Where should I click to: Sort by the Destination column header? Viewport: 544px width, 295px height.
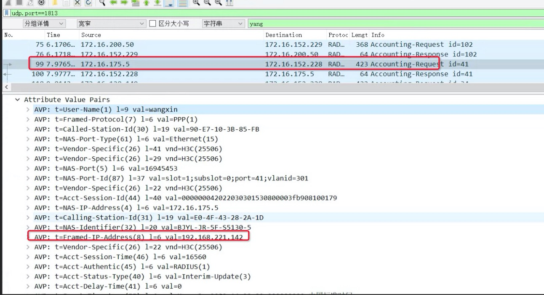pyautogui.click(x=294, y=35)
